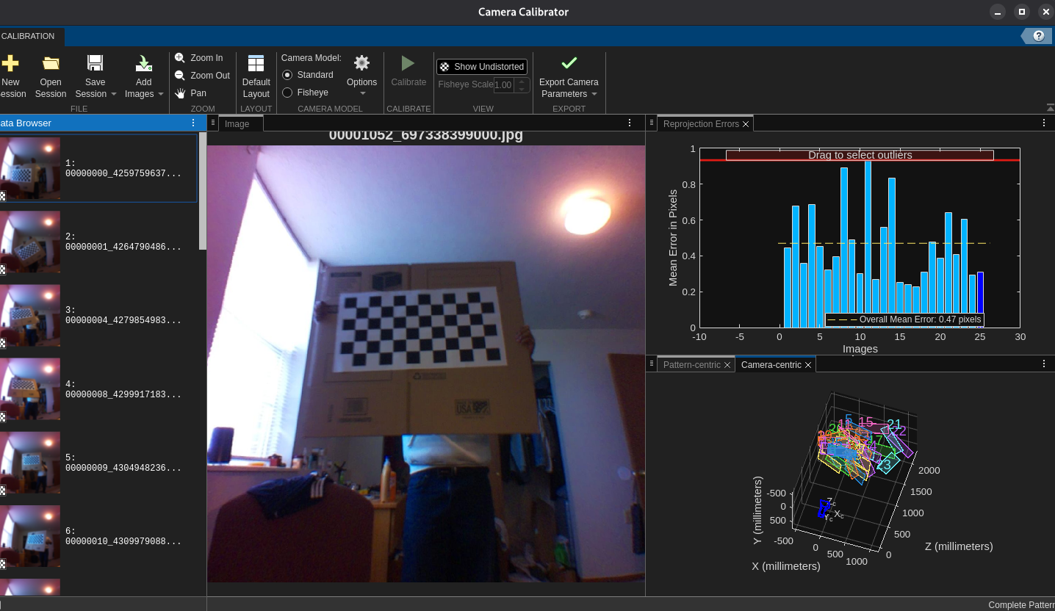Click the Add Images icon
This screenshot has height=611, width=1055.
tap(144, 63)
